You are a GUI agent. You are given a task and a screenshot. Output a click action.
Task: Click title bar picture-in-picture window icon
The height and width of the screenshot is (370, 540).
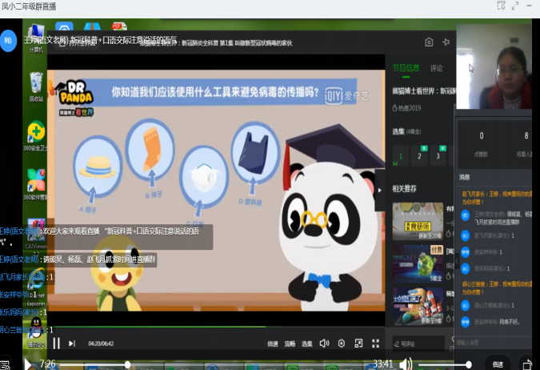[501, 6]
